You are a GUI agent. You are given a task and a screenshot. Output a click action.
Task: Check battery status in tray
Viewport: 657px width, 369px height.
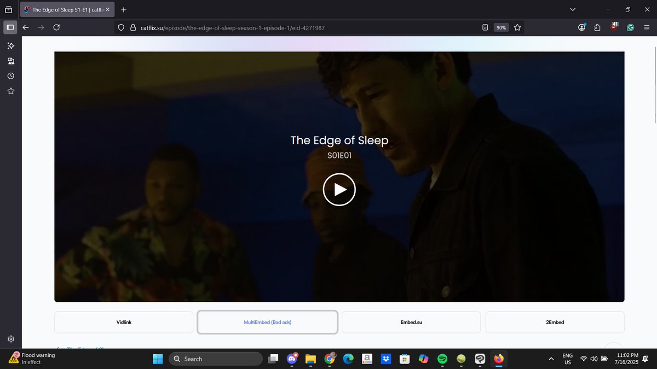tap(604, 359)
